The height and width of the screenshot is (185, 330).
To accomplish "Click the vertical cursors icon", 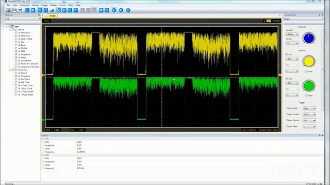I will (70, 10).
